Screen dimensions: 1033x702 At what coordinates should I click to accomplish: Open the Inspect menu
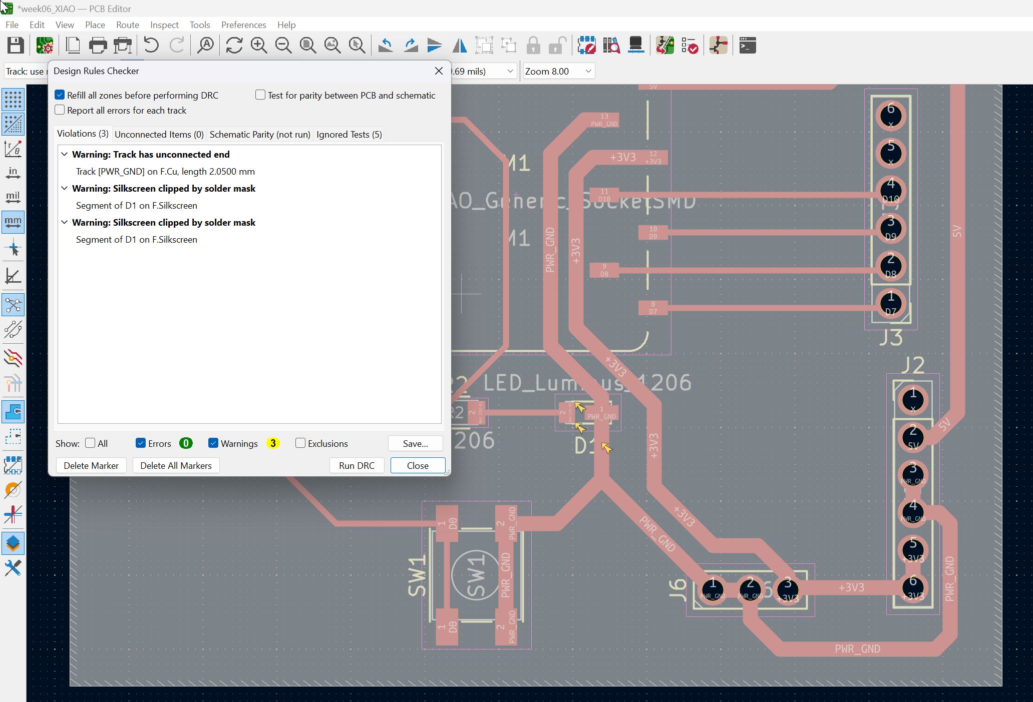coord(164,25)
